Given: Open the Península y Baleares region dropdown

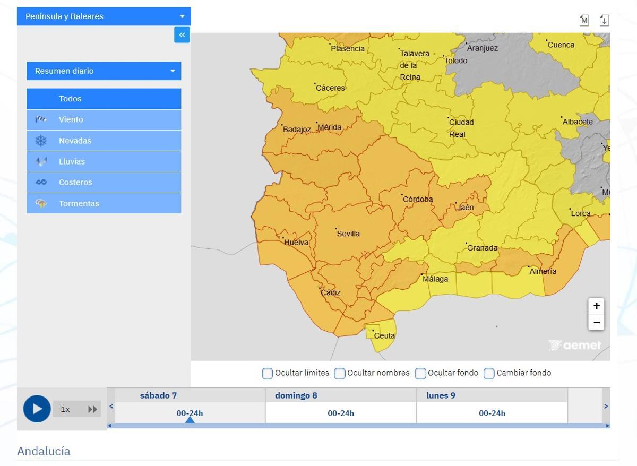Looking at the screenshot, I should (x=104, y=16).
